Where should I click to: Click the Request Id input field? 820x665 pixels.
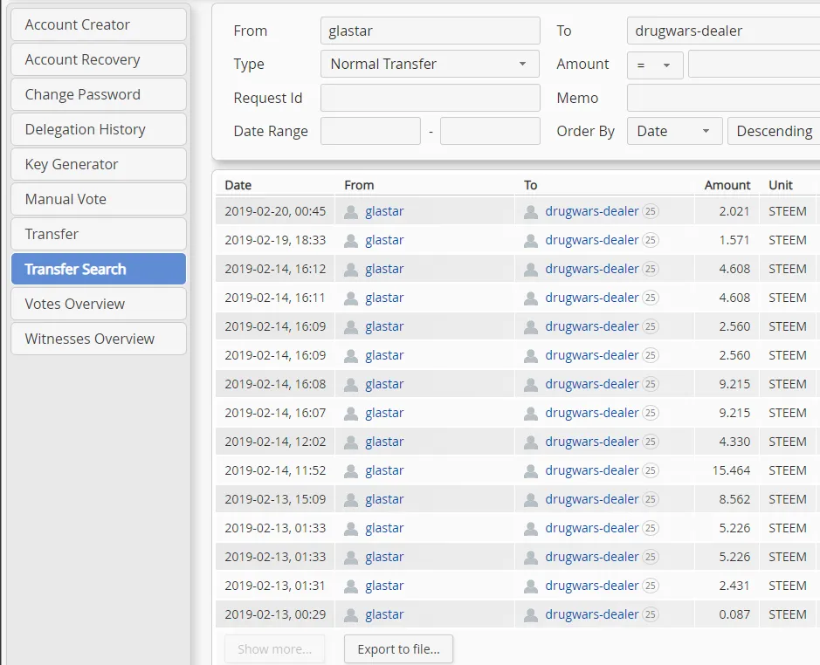coord(430,97)
